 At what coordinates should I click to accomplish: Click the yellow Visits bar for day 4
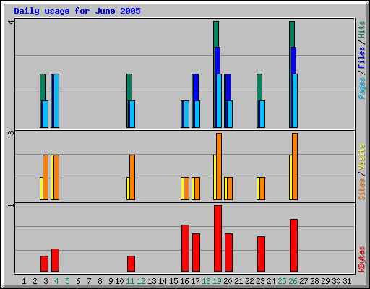[52, 177]
